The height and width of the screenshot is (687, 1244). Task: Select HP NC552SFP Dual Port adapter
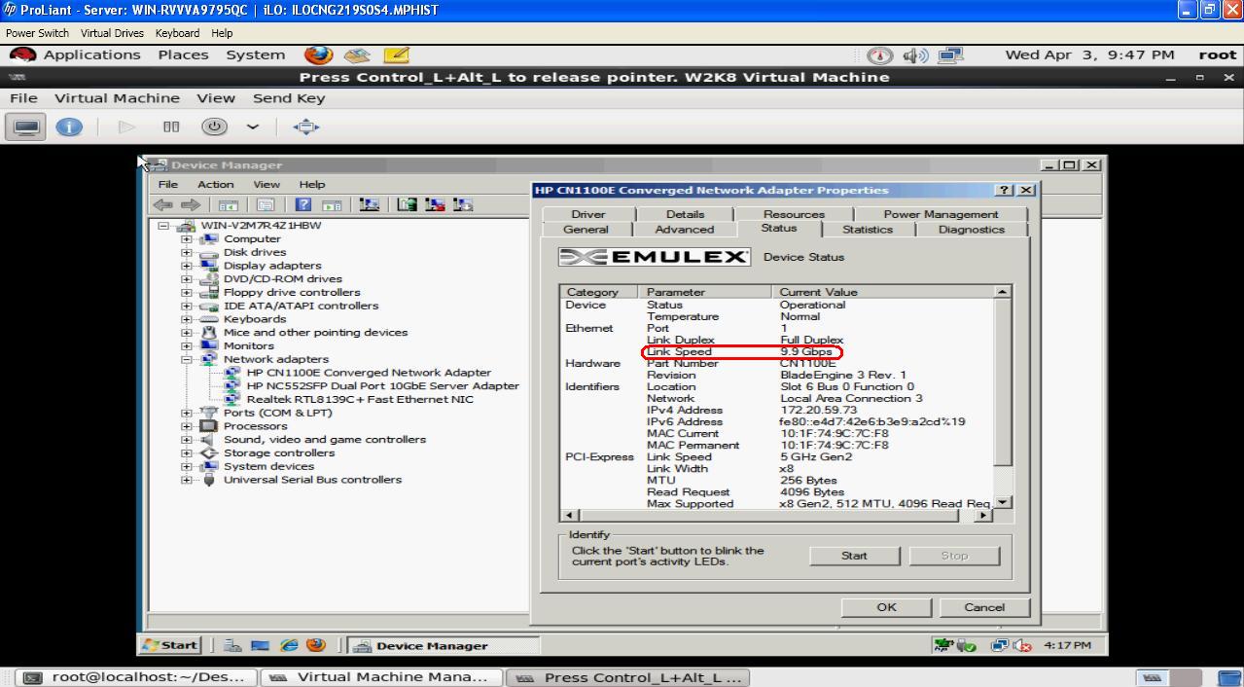pyautogui.click(x=382, y=385)
